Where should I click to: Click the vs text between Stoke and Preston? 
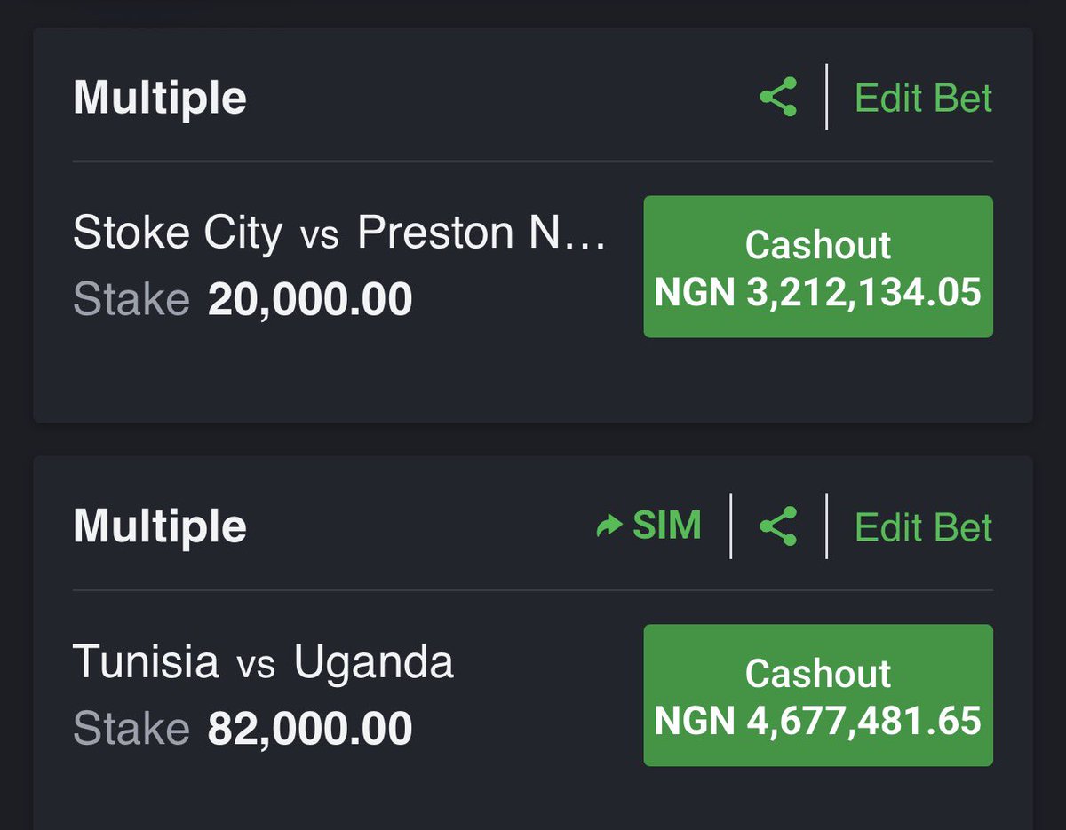coord(320,238)
